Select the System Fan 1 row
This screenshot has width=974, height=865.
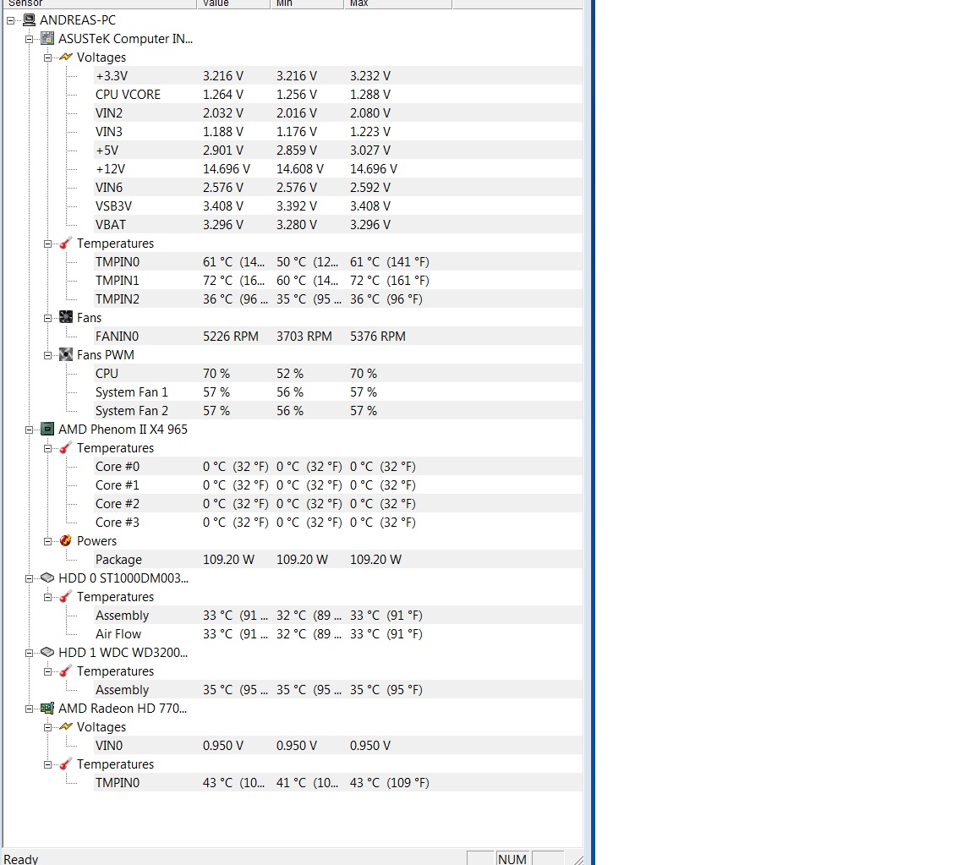(x=338, y=392)
